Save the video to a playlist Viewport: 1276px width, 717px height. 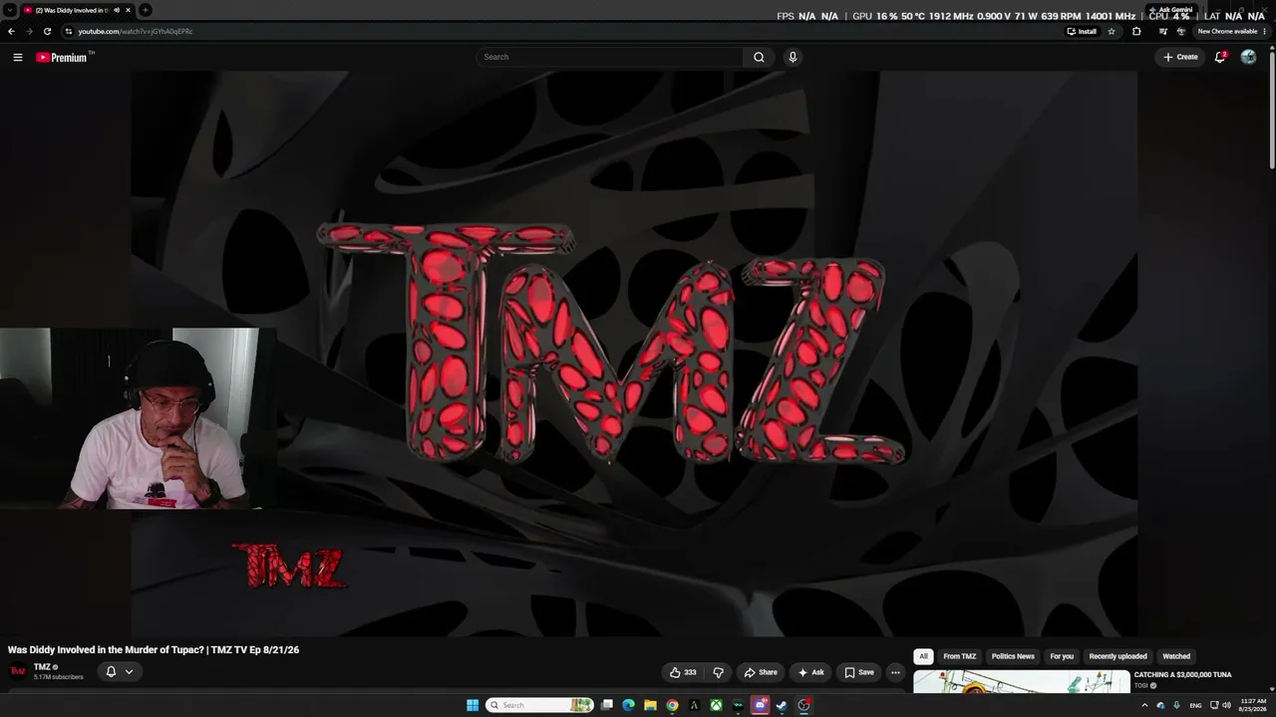859,672
